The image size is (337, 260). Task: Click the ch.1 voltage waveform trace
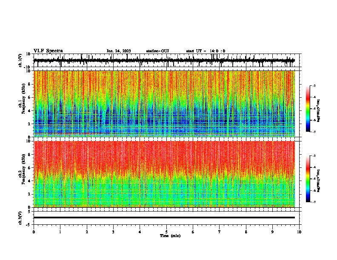coord(164,60)
